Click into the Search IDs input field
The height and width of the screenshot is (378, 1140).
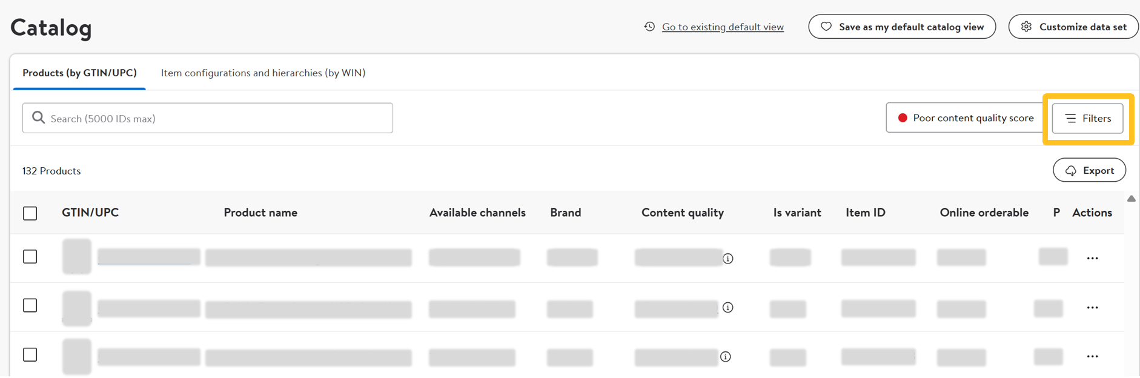click(x=218, y=118)
